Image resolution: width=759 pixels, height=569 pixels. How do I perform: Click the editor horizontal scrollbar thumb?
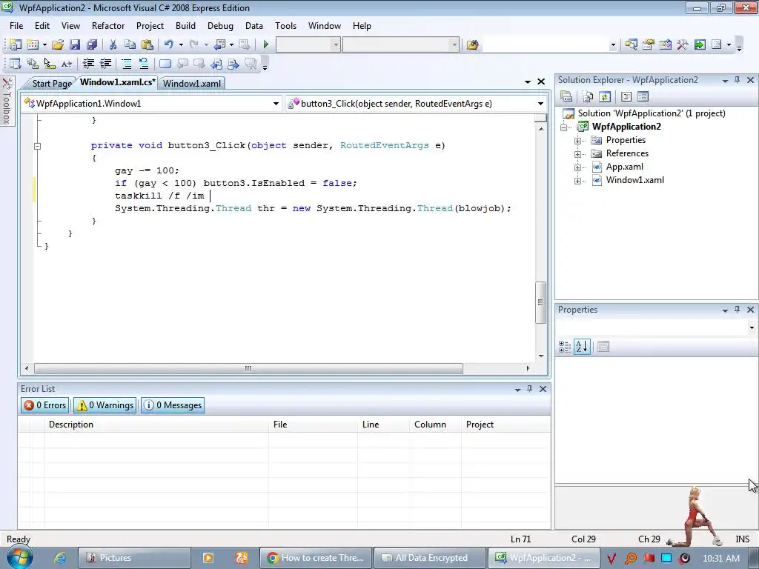[x=248, y=368]
